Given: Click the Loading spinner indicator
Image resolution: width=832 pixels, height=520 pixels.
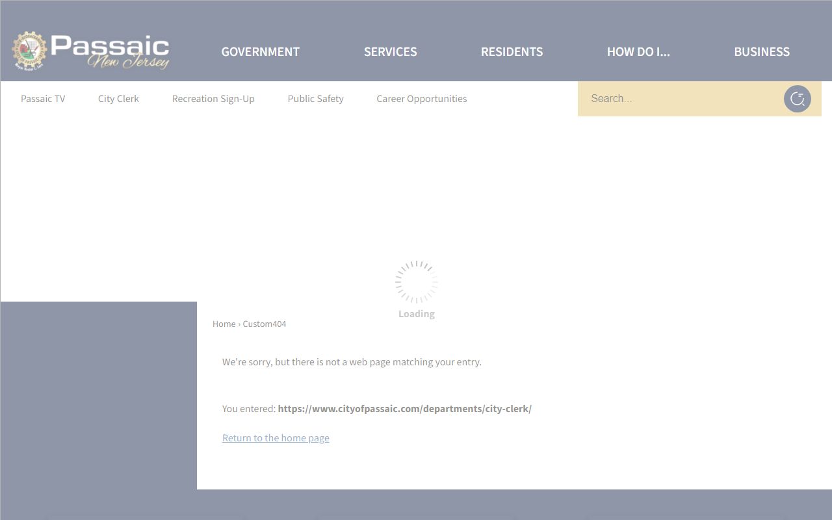Looking at the screenshot, I should (x=416, y=282).
